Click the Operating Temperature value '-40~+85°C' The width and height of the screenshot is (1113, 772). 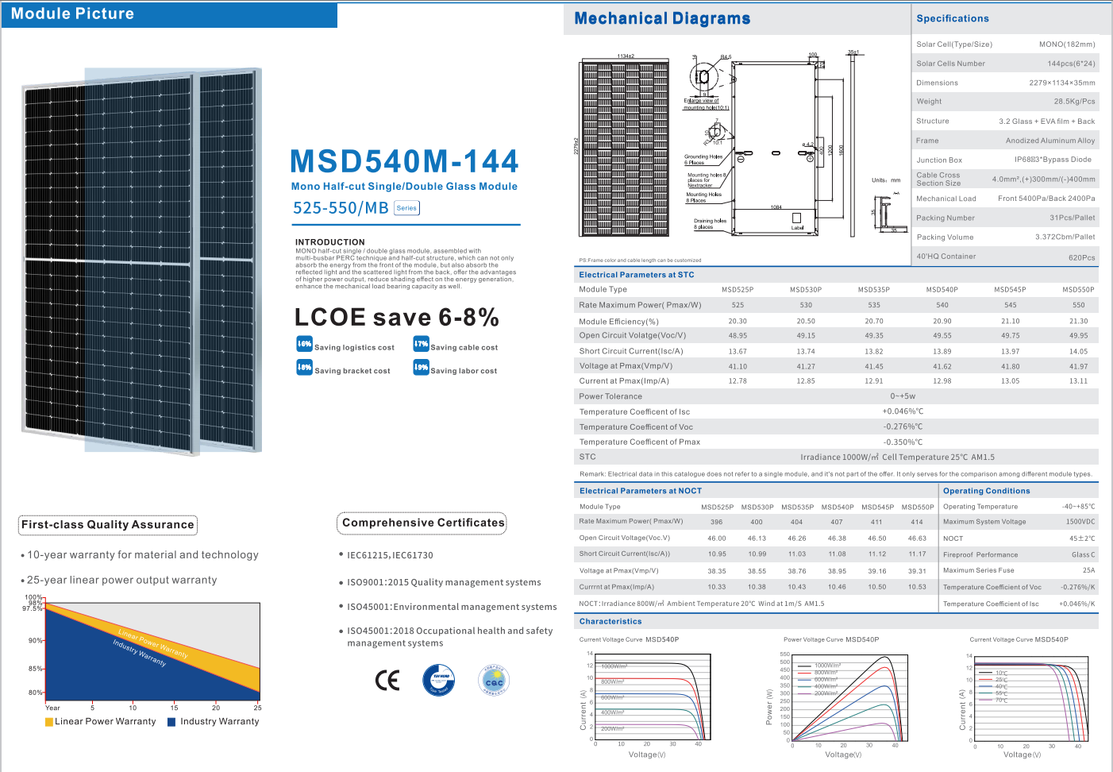(x=1078, y=507)
